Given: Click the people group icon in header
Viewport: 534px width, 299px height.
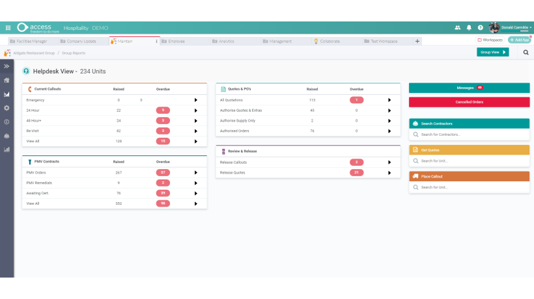Looking at the screenshot, I should point(457,28).
